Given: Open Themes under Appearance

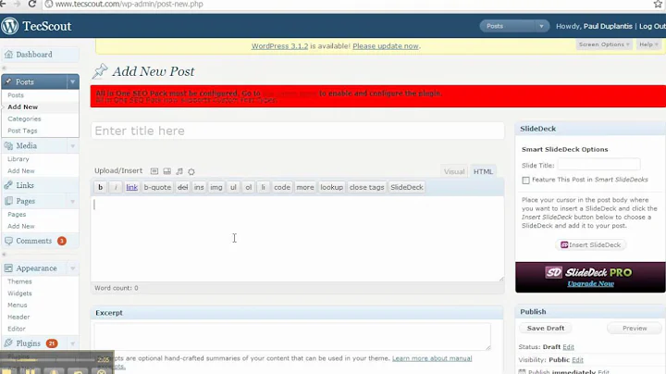Looking at the screenshot, I should coord(19,281).
